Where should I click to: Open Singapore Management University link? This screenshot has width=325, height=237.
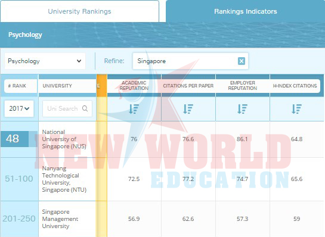point(60,219)
